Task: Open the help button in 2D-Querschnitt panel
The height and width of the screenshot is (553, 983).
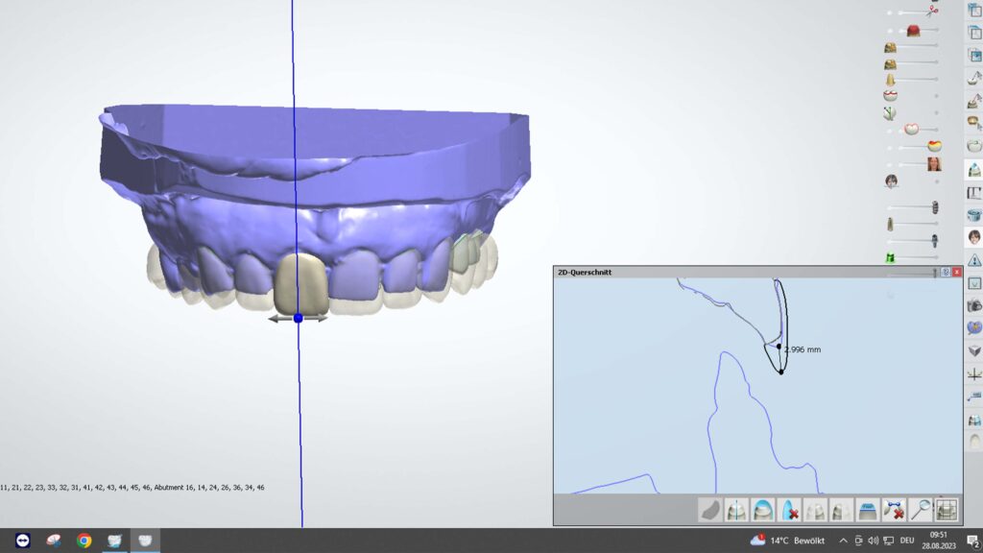Action: point(946,273)
